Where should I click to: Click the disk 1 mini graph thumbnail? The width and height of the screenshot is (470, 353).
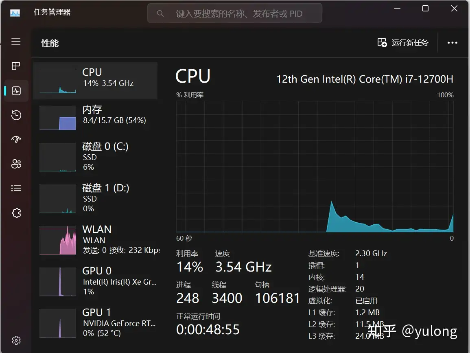57,199
